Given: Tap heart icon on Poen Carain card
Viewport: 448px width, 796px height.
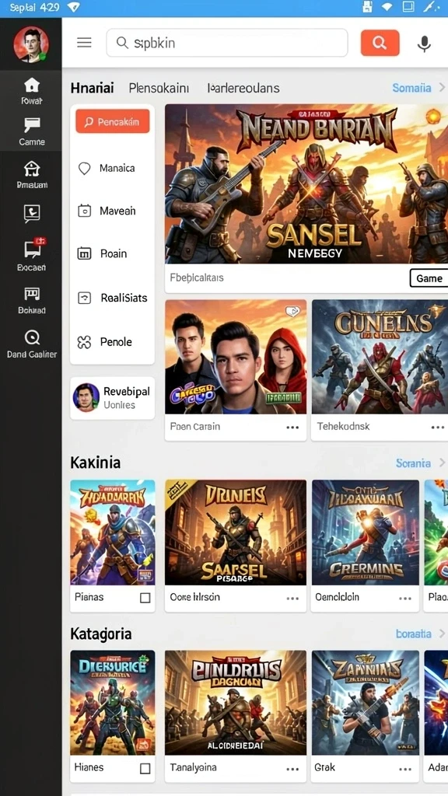Looking at the screenshot, I should 292,311.
